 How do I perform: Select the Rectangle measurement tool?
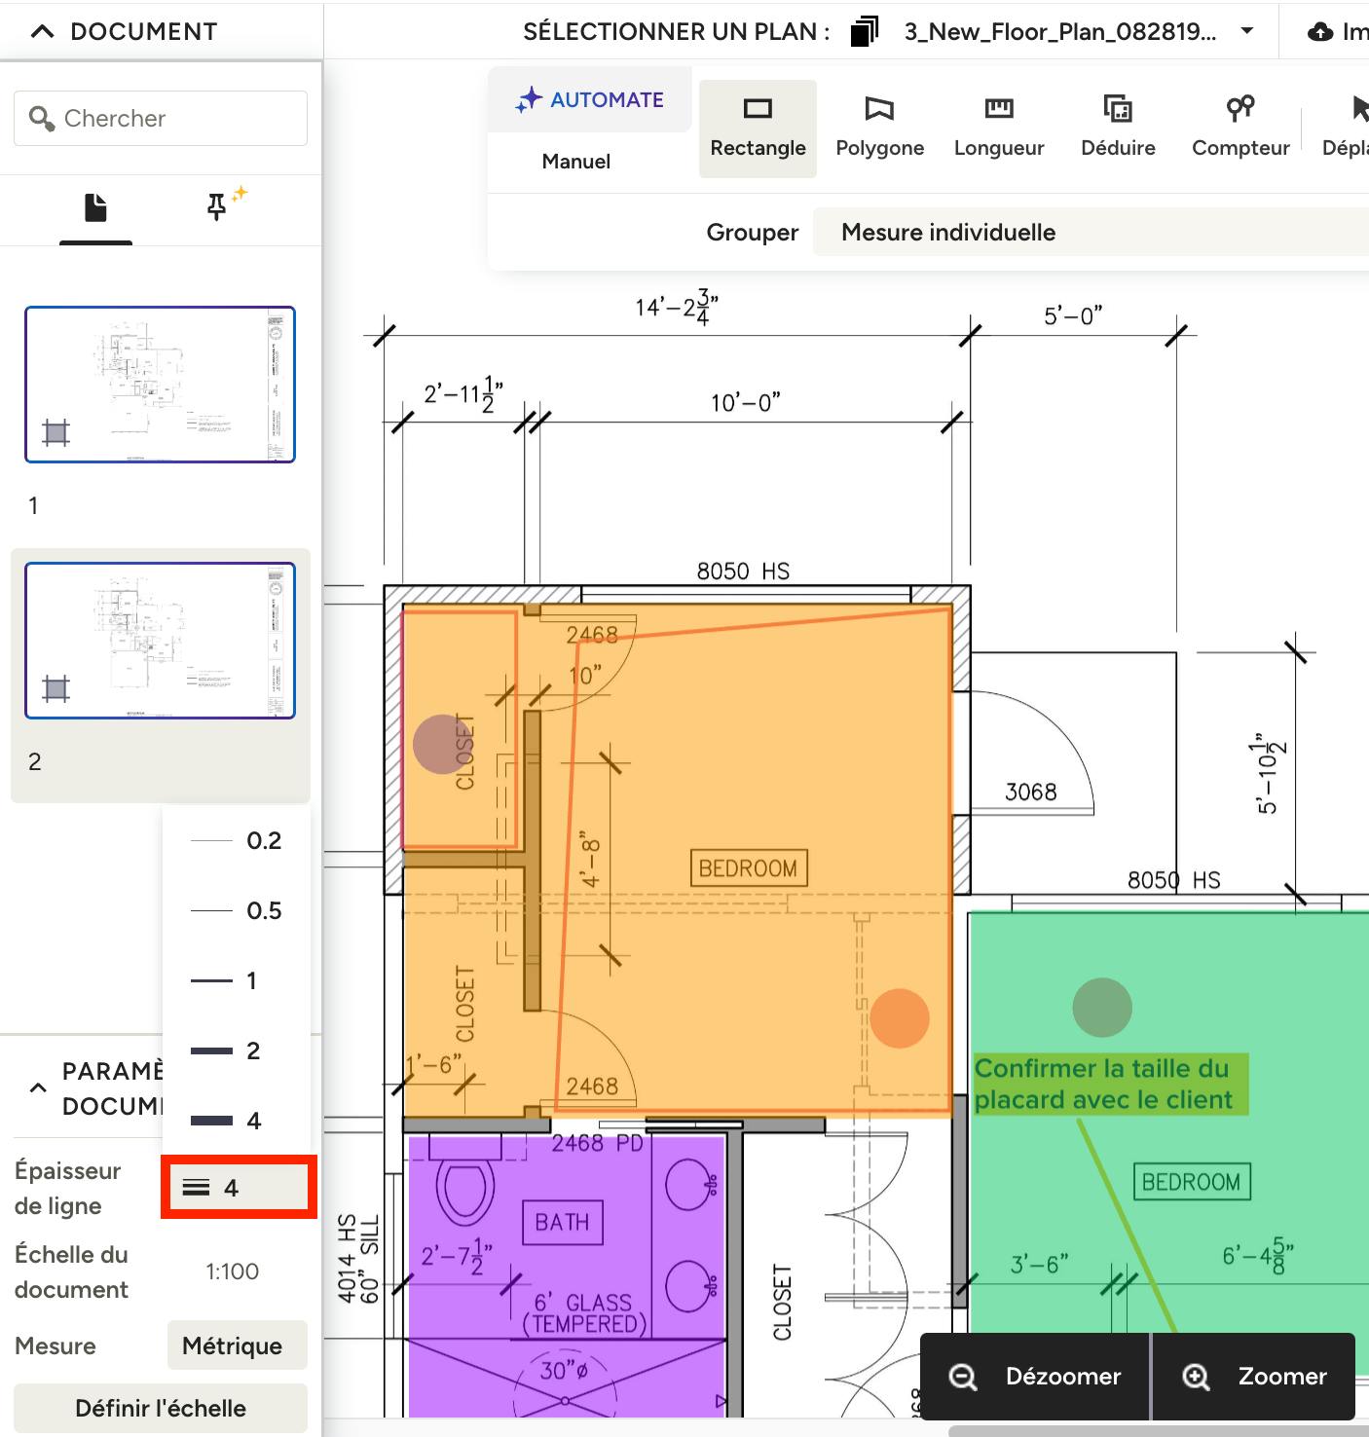point(758,128)
